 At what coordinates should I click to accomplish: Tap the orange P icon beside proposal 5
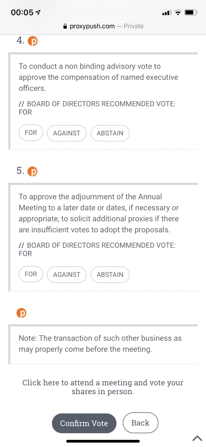click(33, 171)
